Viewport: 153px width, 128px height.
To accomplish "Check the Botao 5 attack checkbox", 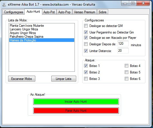I will point(126,72).
